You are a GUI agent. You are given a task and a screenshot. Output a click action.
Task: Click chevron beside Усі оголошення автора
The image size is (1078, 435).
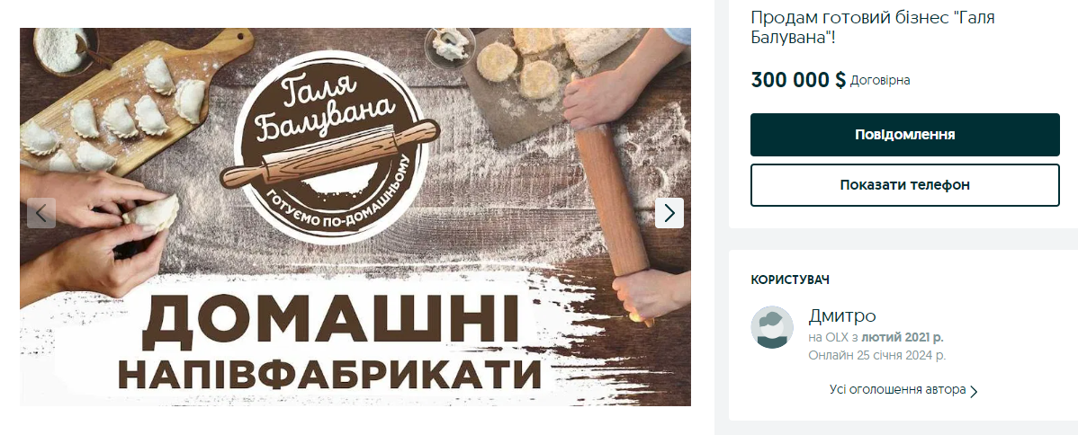click(x=974, y=391)
